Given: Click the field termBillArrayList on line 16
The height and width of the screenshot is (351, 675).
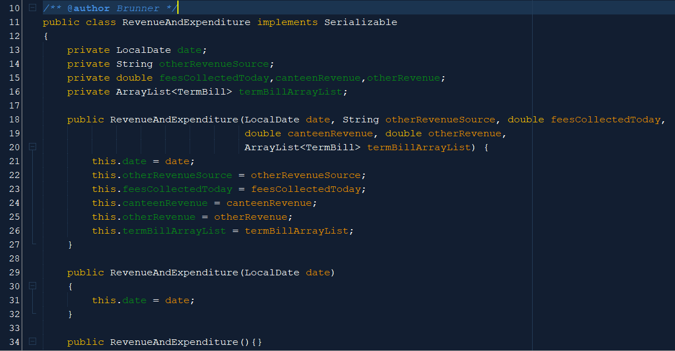Looking at the screenshot, I should [x=291, y=92].
